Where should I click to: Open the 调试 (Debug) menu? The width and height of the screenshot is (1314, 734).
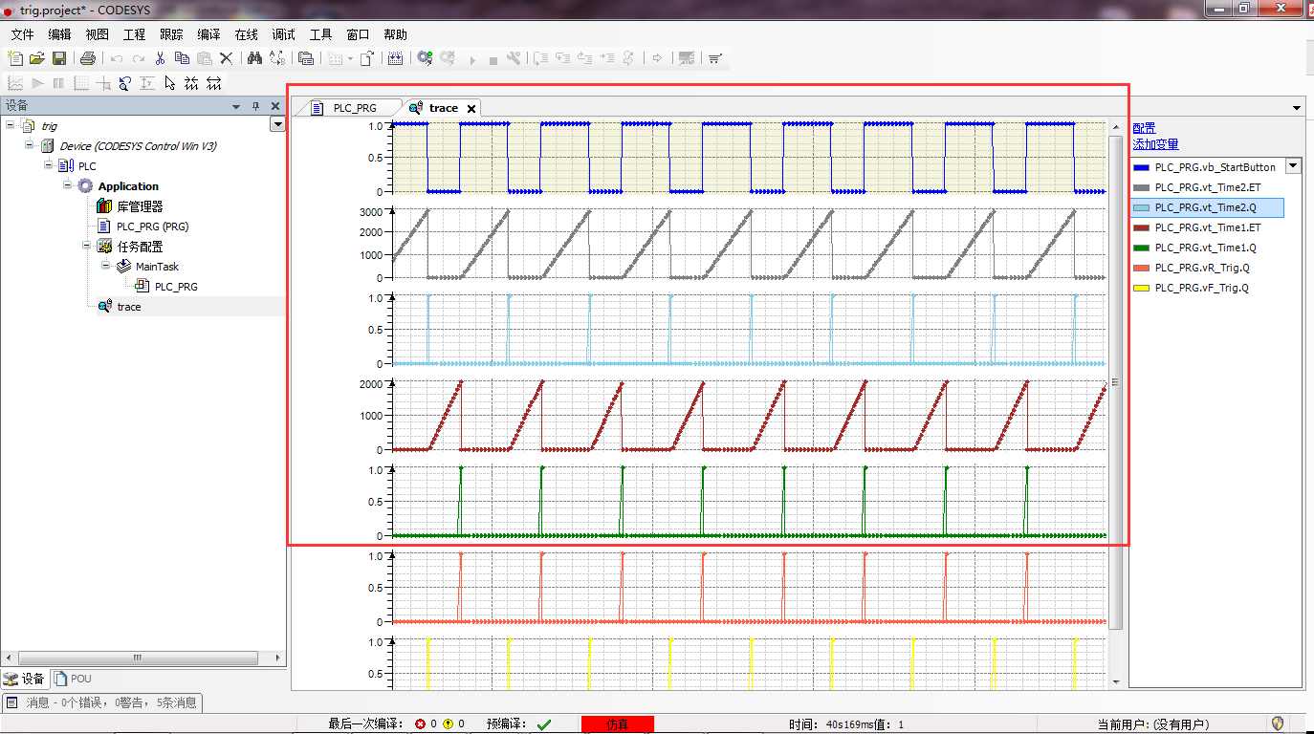(x=283, y=34)
